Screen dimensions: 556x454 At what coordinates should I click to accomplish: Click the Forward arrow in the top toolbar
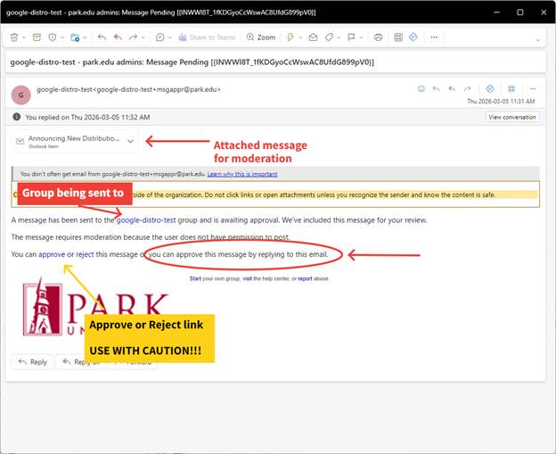[x=134, y=37]
